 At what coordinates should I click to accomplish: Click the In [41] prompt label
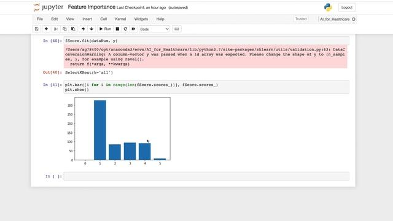point(52,85)
